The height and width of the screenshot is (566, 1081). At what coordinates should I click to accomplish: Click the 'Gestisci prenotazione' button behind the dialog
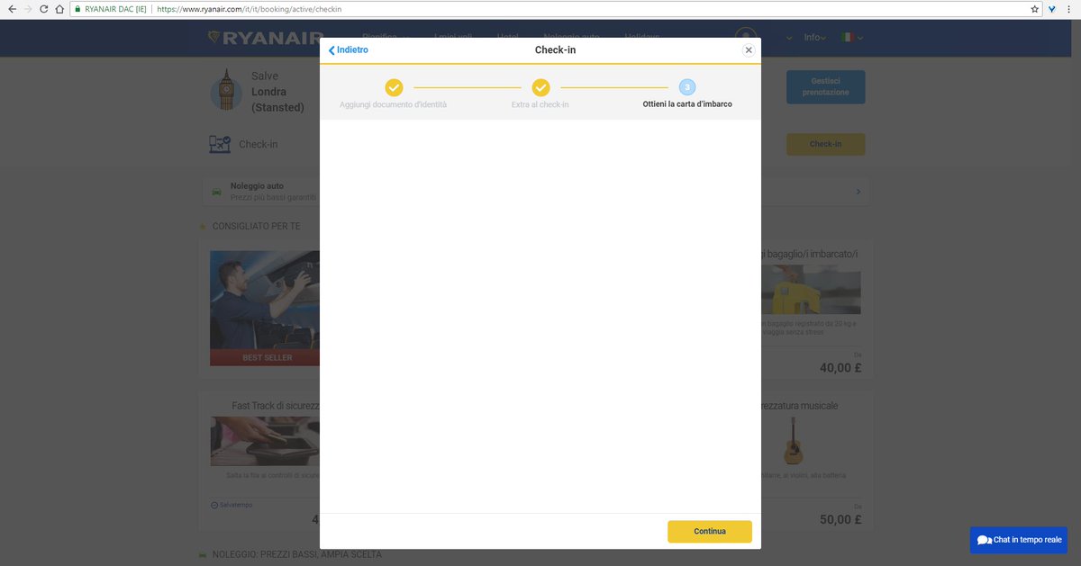pyautogui.click(x=825, y=87)
